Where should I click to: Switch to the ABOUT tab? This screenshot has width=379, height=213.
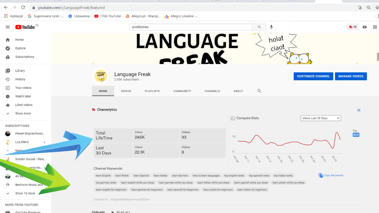pos(238,91)
